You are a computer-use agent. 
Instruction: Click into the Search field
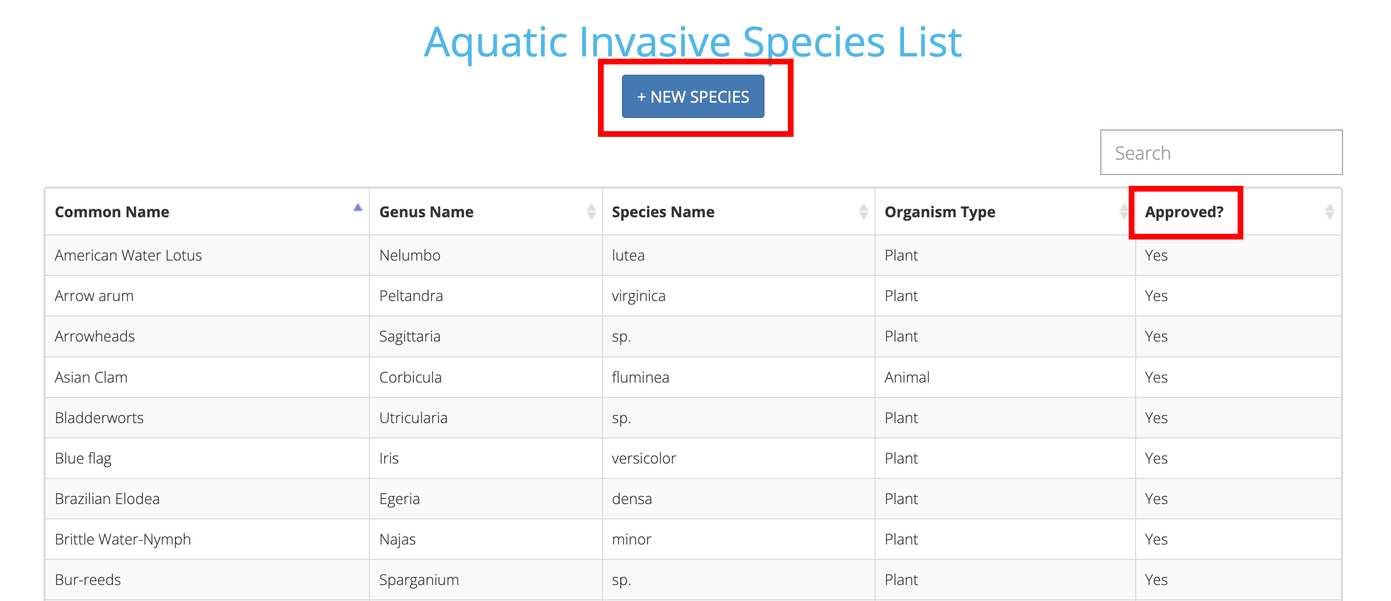pyautogui.click(x=1221, y=153)
